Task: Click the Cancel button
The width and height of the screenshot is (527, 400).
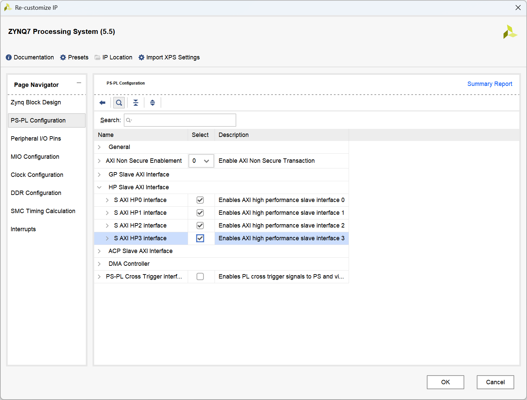Action: (495, 382)
